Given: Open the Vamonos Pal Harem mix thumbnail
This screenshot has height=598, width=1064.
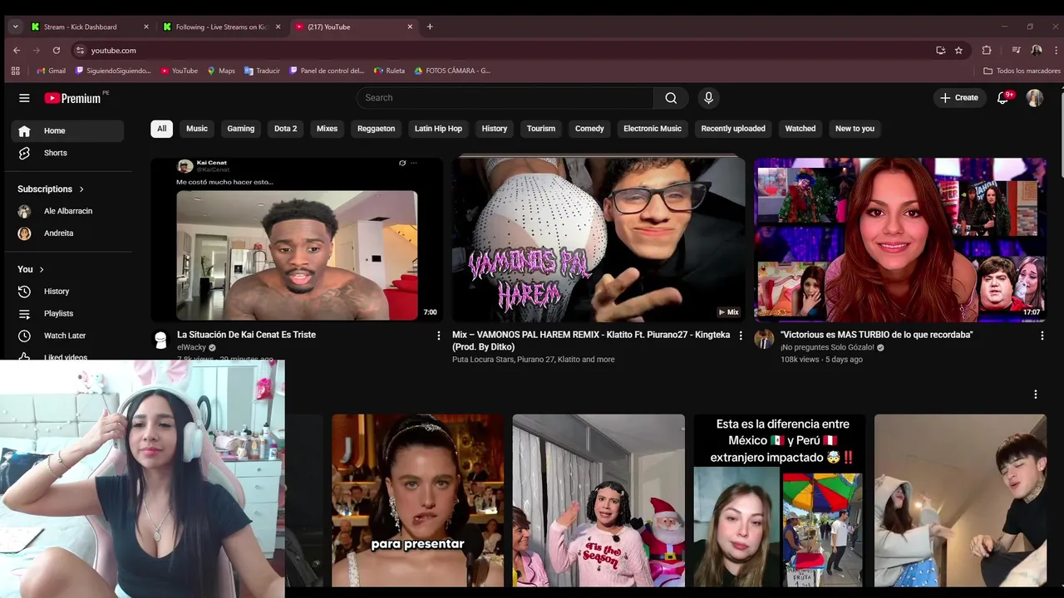Looking at the screenshot, I should [x=598, y=239].
